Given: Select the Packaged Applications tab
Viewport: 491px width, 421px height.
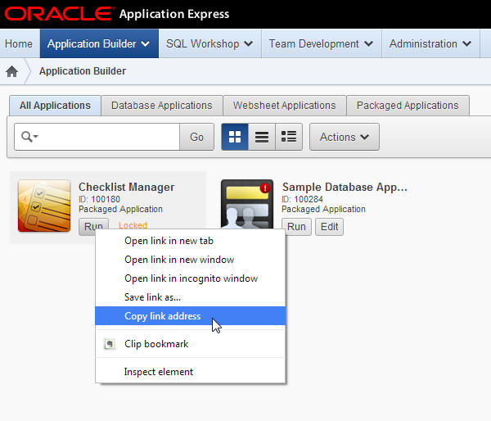Looking at the screenshot, I should coord(408,106).
